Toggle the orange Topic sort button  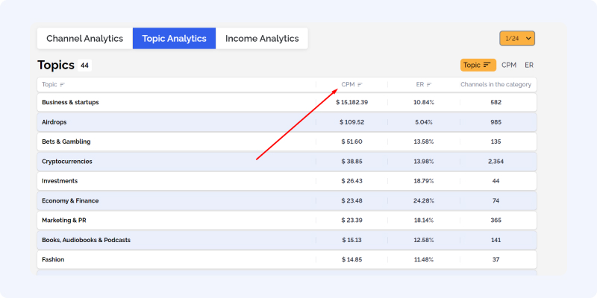[478, 65]
